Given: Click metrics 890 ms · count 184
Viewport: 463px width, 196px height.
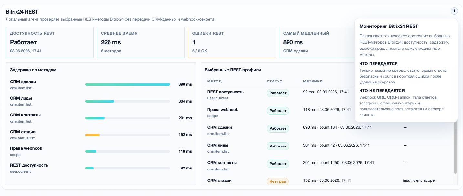Looking at the screenshot, I should point(337,127).
